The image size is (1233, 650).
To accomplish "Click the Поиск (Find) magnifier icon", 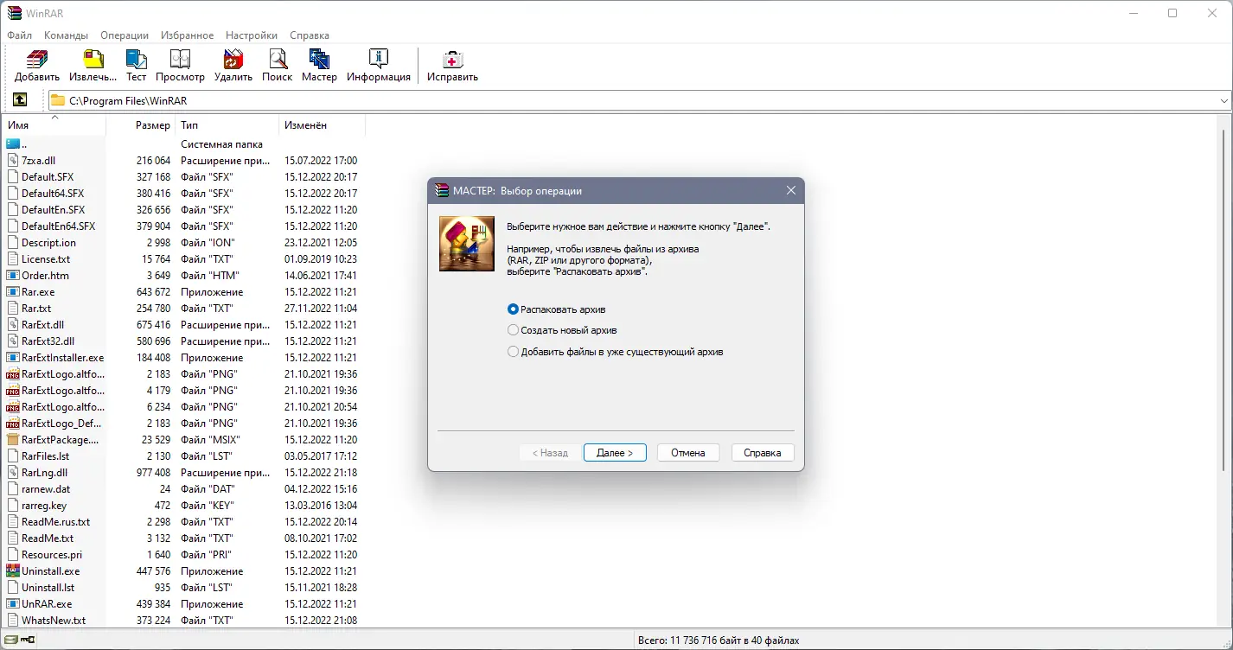I will [278, 59].
